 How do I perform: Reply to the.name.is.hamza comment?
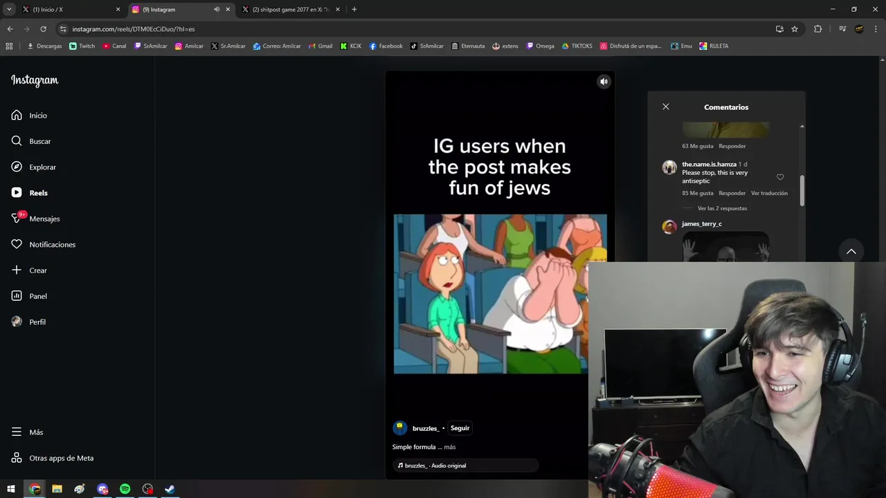pos(732,193)
